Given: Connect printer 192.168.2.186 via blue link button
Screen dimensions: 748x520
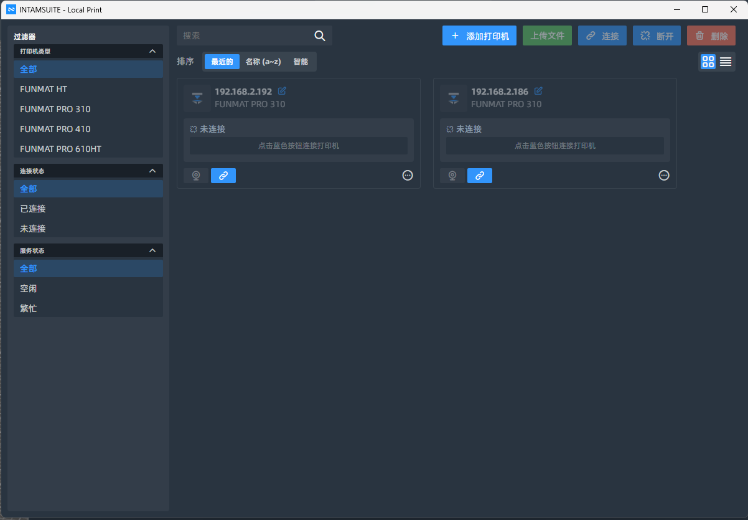Looking at the screenshot, I should (480, 176).
